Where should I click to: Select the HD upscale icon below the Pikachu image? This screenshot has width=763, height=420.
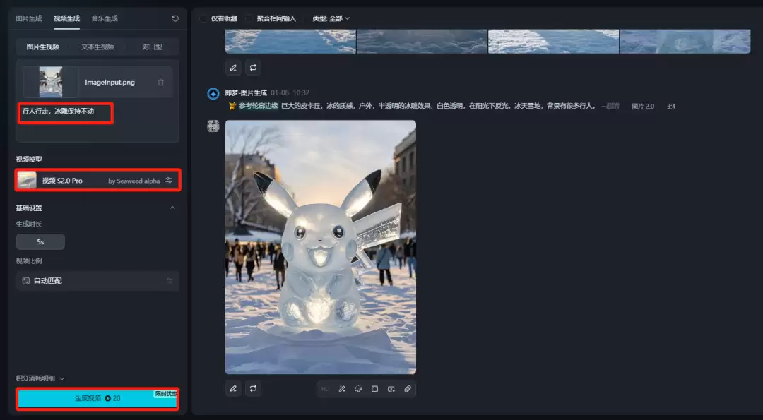tap(326, 389)
